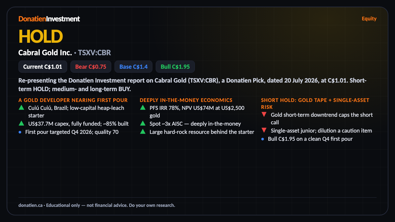Click the green up-triangle beside Cuiú Cuiú, Brazil
The height and width of the screenshot is (222, 395).
21,107
